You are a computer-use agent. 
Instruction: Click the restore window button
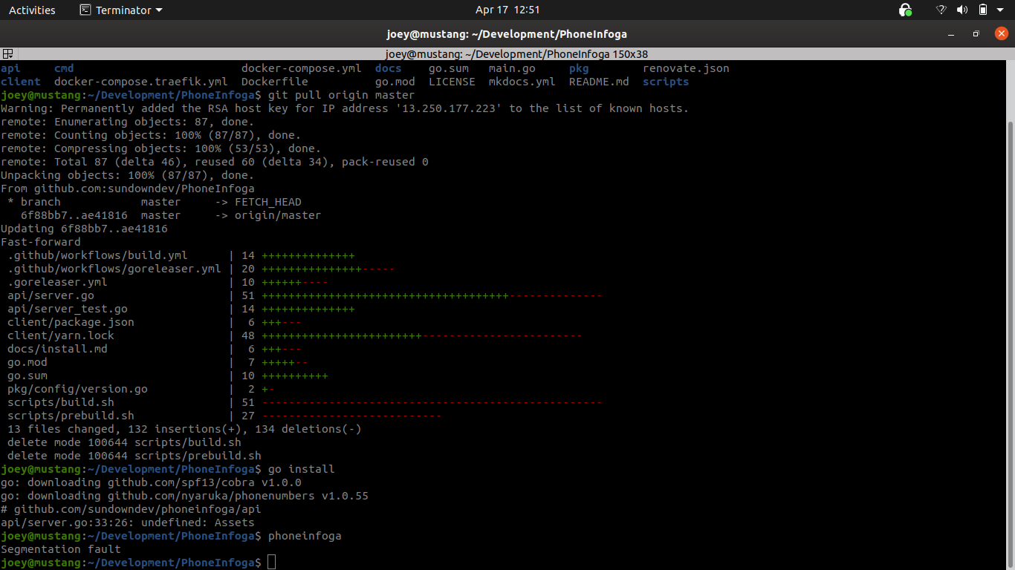pos(975,34)
